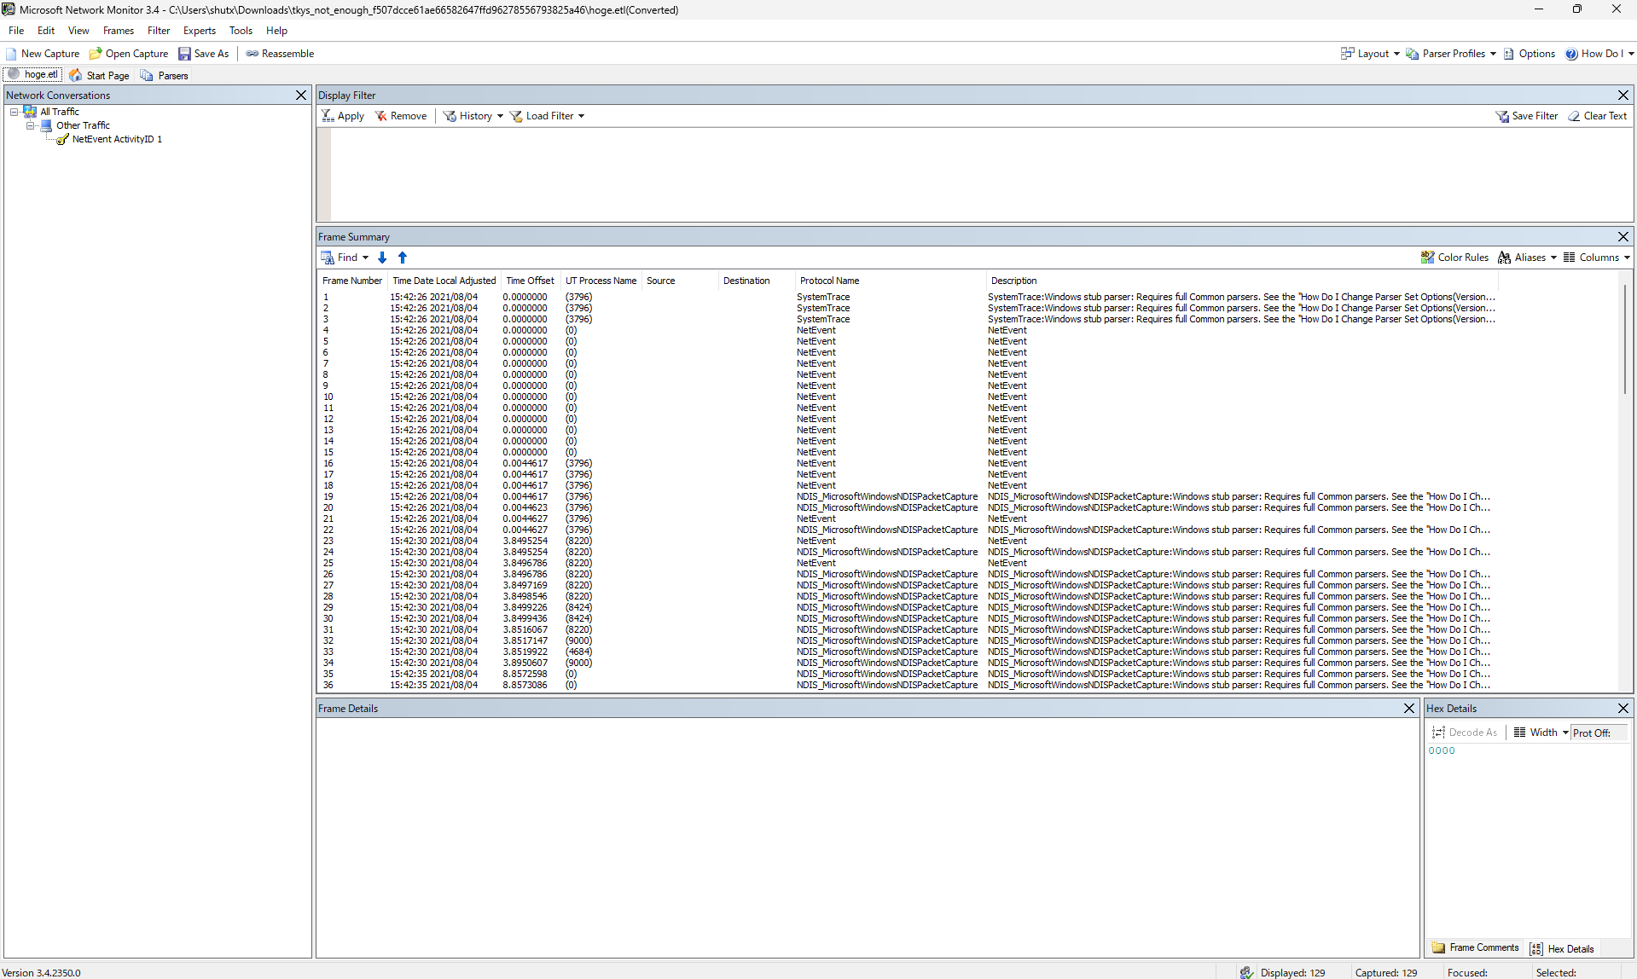Viewport: 1637px width, 979px height.
Task: Switch to the Frame Comments tab
Action: [1476, 948]
